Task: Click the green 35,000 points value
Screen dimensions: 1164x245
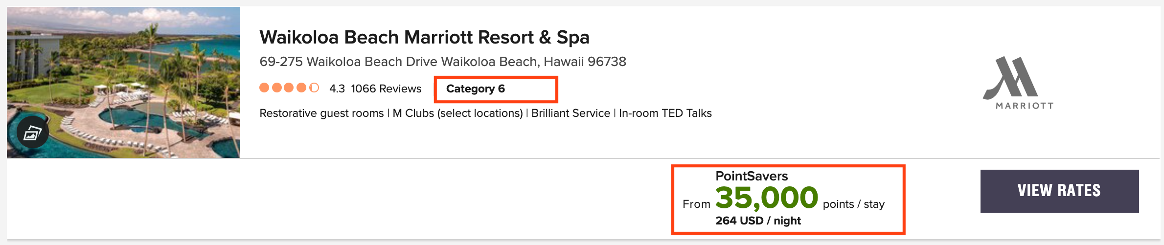Action: tap(767, 198)
